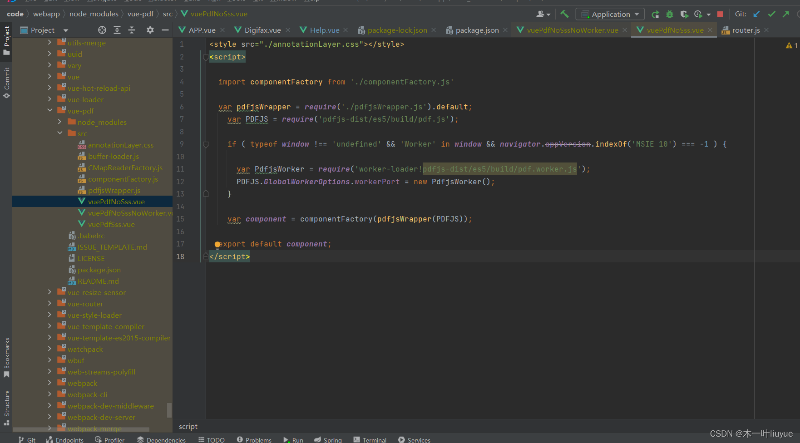Open the Dependencies tool window

[x=161, y=440]
